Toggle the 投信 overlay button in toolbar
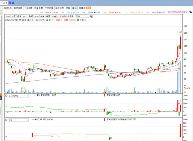The image size is (193, 141). coord(19,16)
